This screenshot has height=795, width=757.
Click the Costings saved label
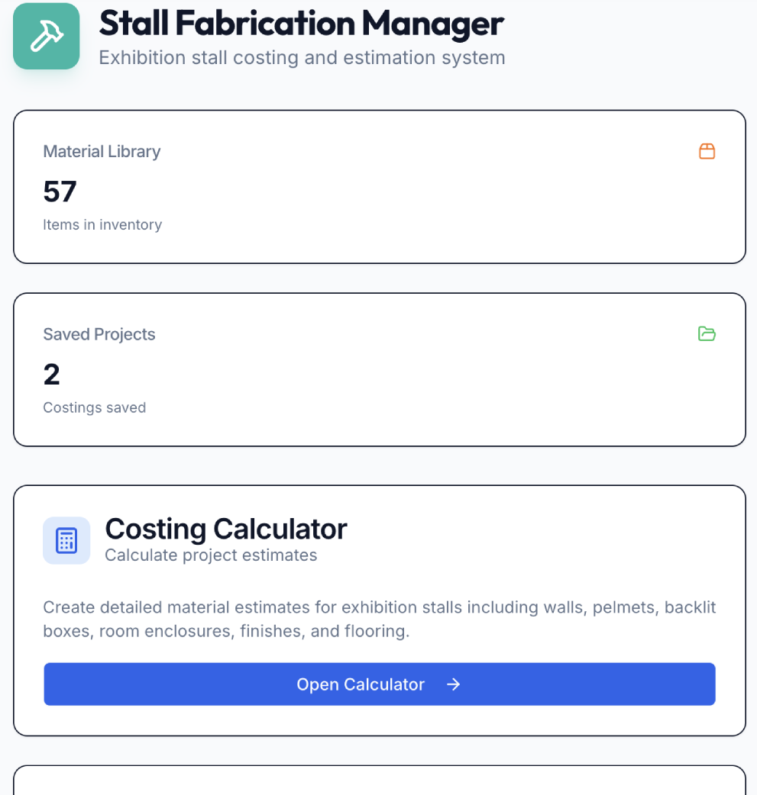coord(94,407)
